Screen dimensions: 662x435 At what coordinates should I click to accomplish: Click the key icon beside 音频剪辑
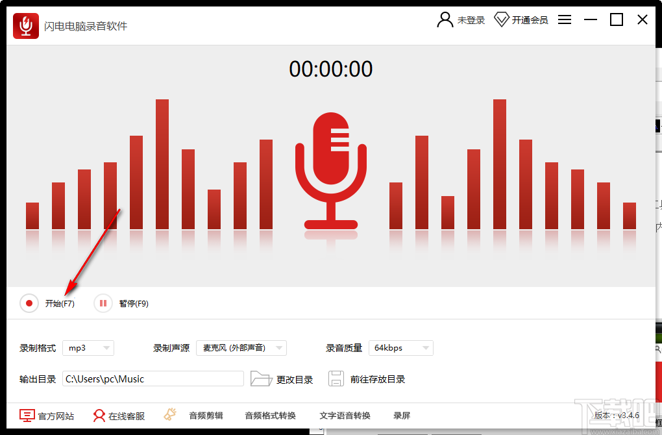[170, 414]
